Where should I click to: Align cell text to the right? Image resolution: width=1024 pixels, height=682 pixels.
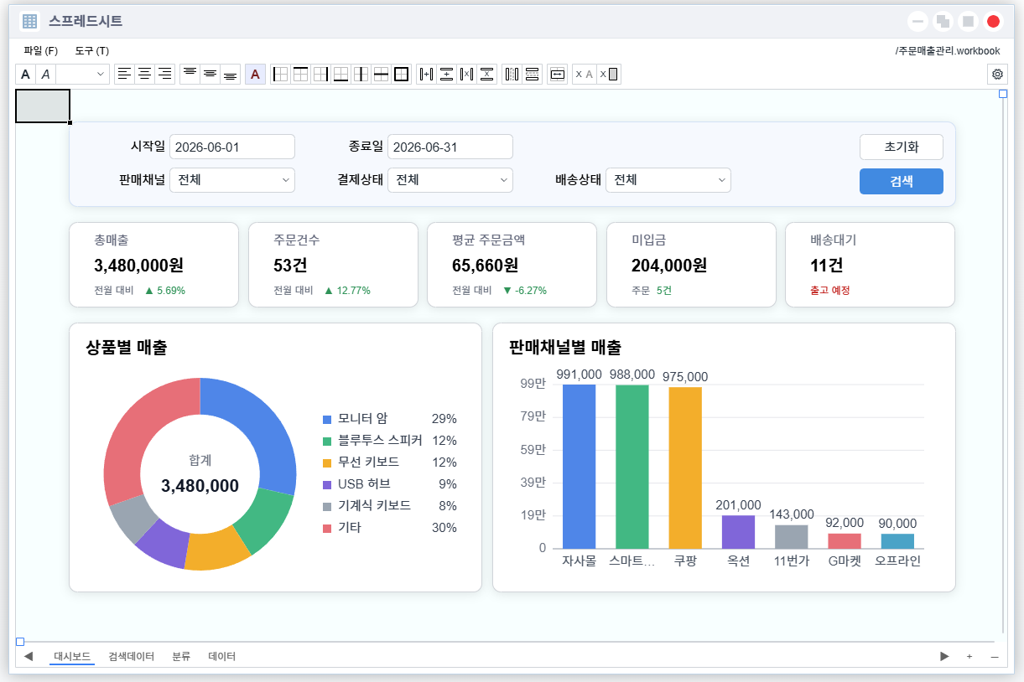click(x=164, y=75)
